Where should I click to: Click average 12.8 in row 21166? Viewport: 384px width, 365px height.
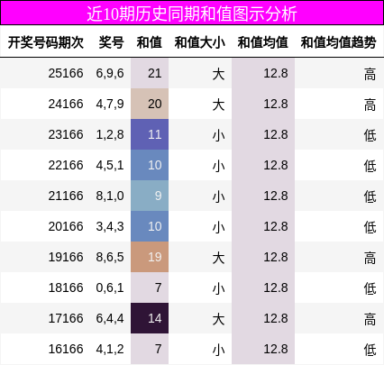coord(276,196)
